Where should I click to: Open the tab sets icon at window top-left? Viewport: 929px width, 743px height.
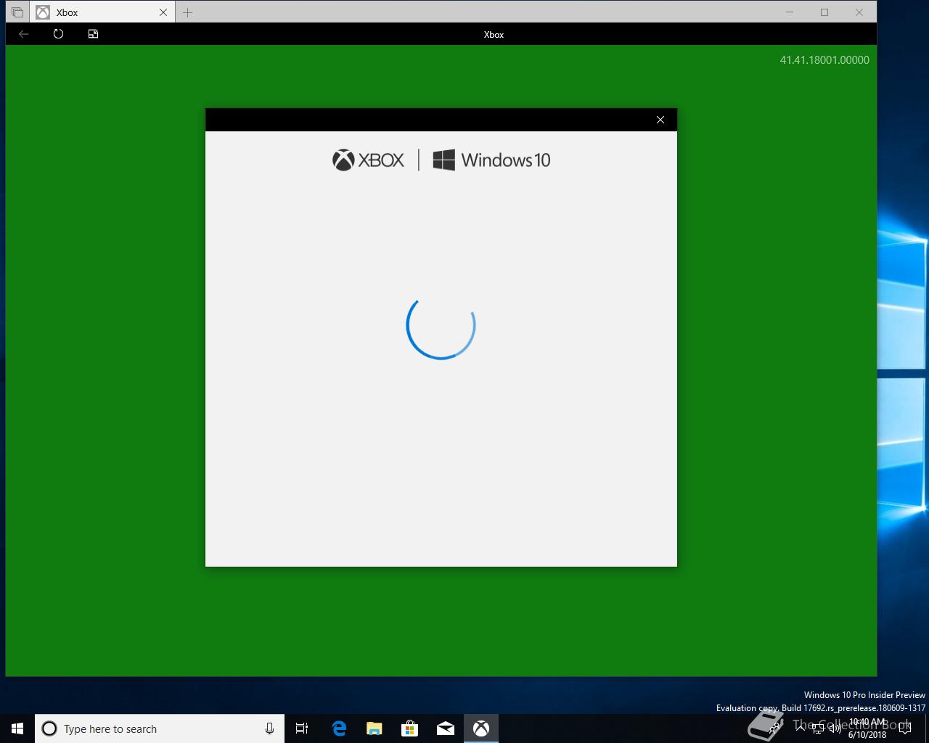pos(17,12)
